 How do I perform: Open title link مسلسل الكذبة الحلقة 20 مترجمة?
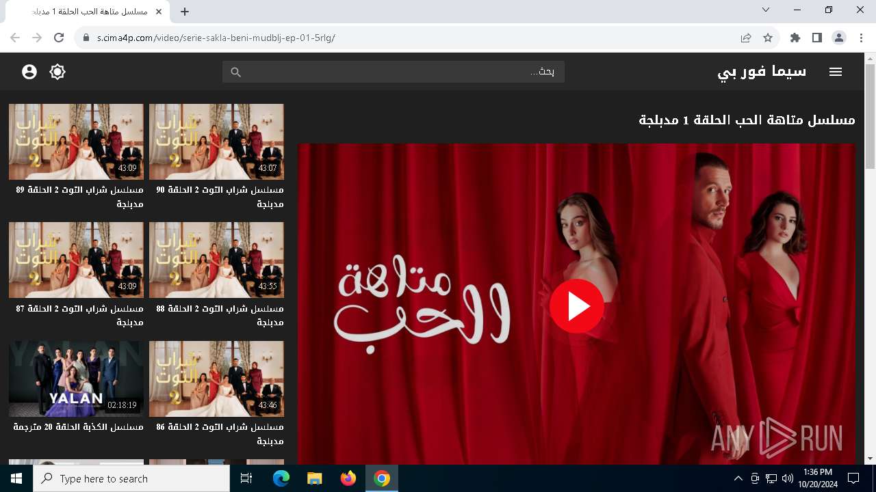coord(78,426)
